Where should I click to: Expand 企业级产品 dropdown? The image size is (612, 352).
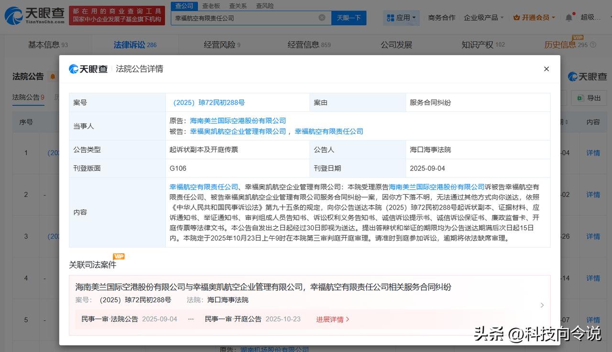tap(483, 18)
